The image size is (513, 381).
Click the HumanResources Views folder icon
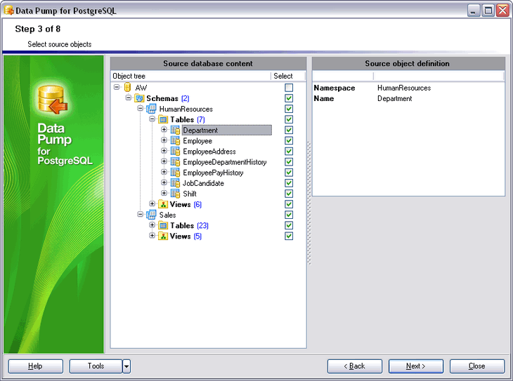coord(163,204)
